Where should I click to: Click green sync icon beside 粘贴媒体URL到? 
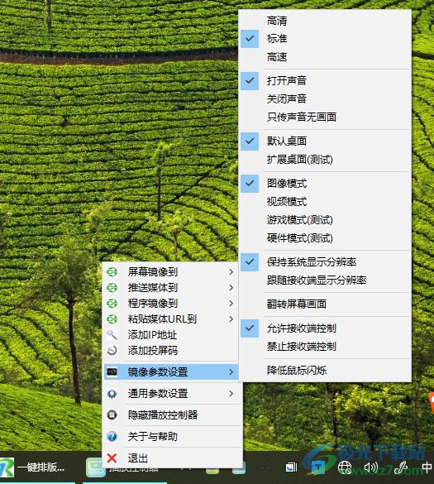[x=112, y=319]
